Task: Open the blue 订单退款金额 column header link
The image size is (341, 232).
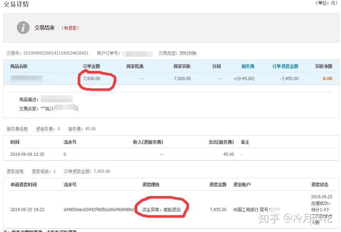Action: 285,66
